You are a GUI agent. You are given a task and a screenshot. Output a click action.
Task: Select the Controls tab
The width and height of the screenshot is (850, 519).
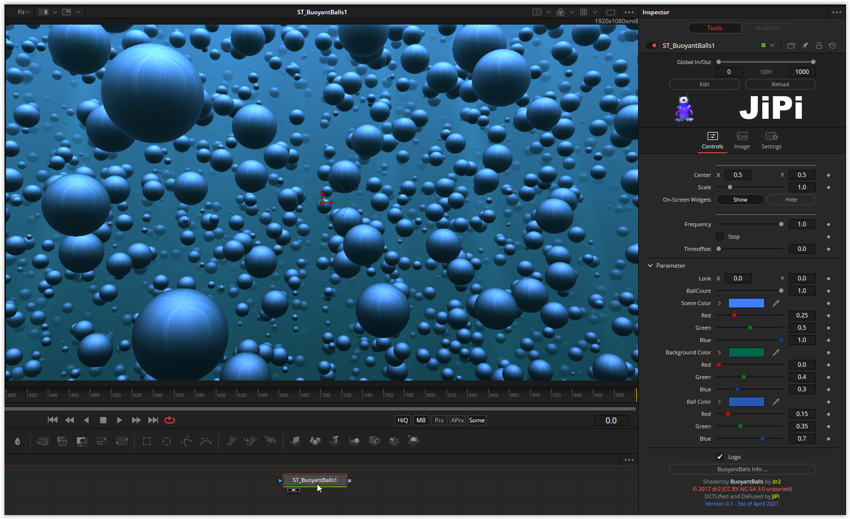click(x=712, y=140)
